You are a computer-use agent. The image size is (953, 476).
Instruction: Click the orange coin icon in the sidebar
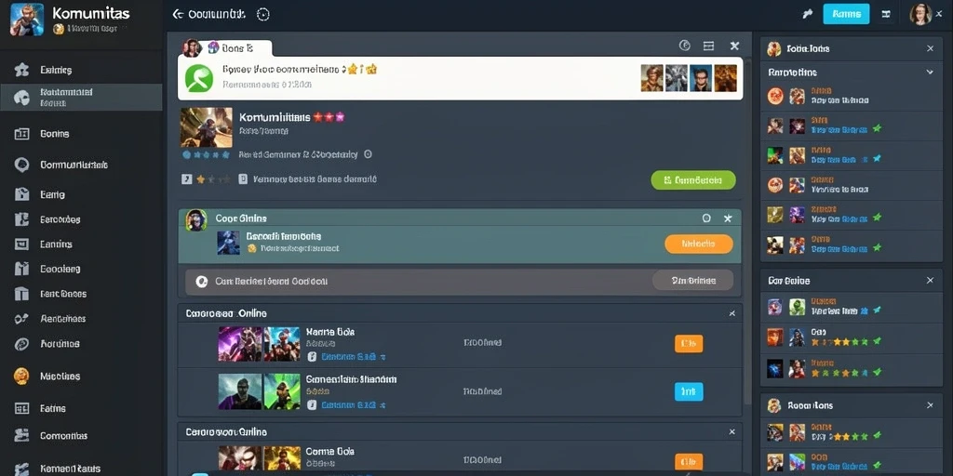[x=21, y=377]
